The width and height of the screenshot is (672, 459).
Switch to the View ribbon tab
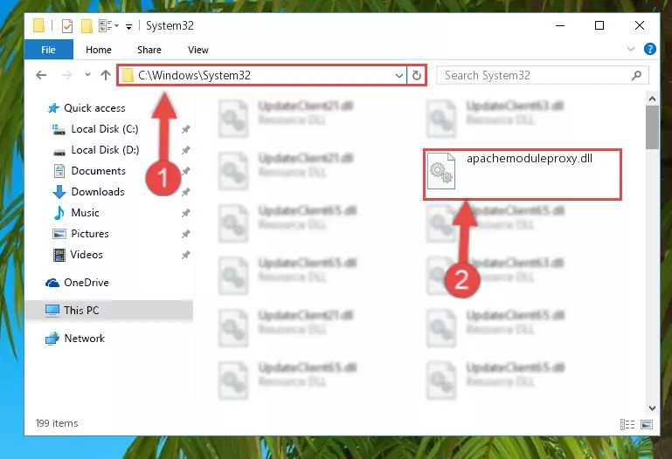coord(198,50)
